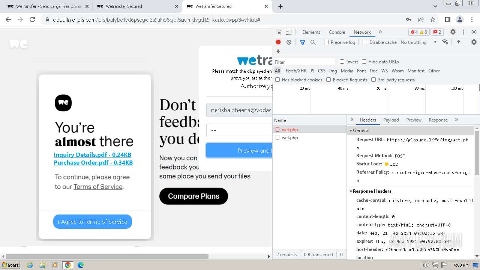Open network search magnifier
The width and height of the screenshot is (480, 270).
click(x=313, y=42)
